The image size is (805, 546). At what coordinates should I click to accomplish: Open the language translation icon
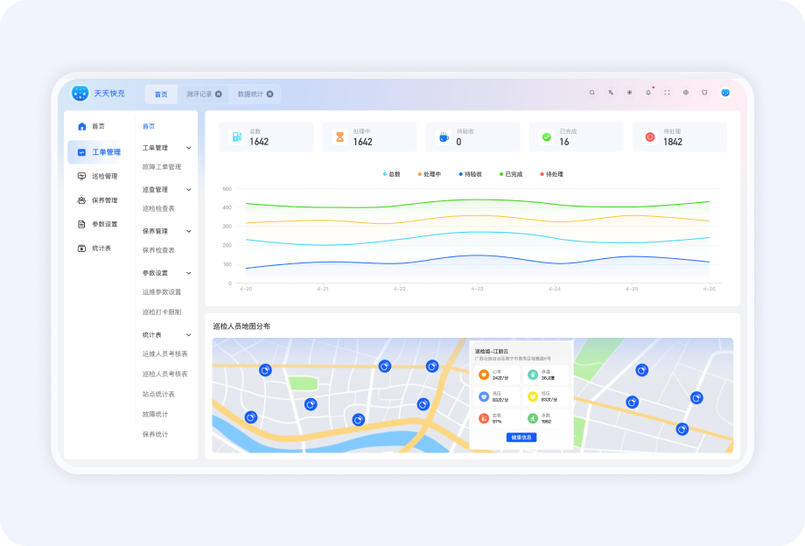point(611,93)
